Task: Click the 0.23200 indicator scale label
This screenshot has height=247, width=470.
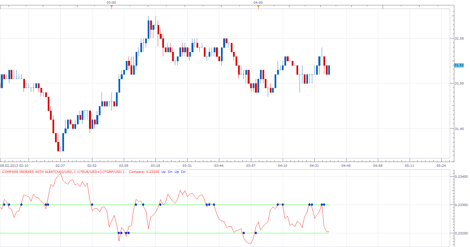Action: (x=461, y=233)
